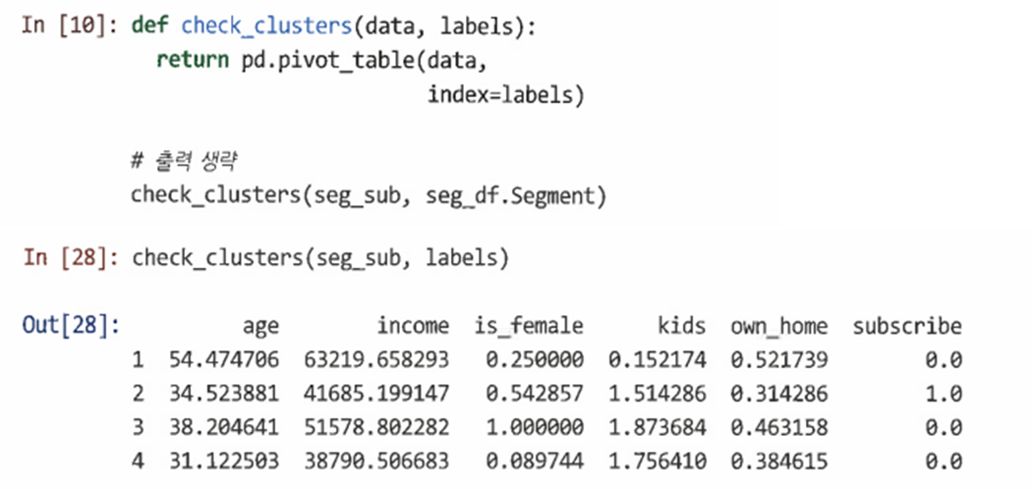The width and height of the screenshot is (1032, 489).
Task: Select the kids column header
Action: 682,325
